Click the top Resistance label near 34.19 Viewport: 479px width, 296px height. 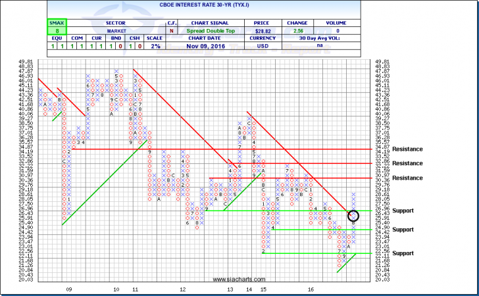tap(407, 150)
